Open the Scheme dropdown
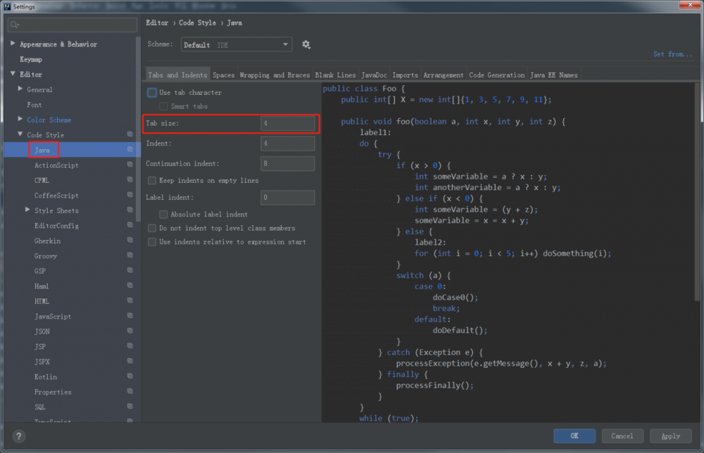The width and height of the screenshot is (704, 453). pyautogui.click(x=236, y=44)
